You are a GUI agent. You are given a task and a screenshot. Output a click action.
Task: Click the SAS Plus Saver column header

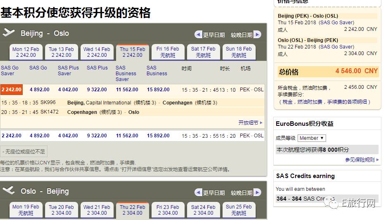[x=68, y=71]
